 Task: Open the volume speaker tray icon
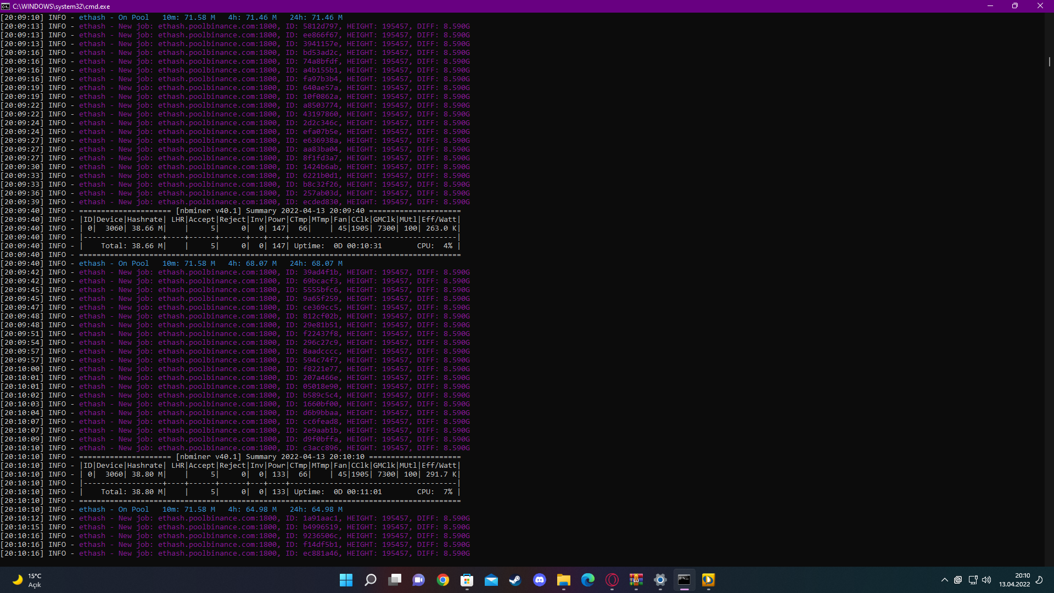986,580
